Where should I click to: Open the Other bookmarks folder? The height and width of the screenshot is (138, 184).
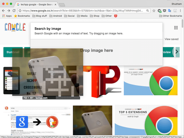(x=106, y=16)
